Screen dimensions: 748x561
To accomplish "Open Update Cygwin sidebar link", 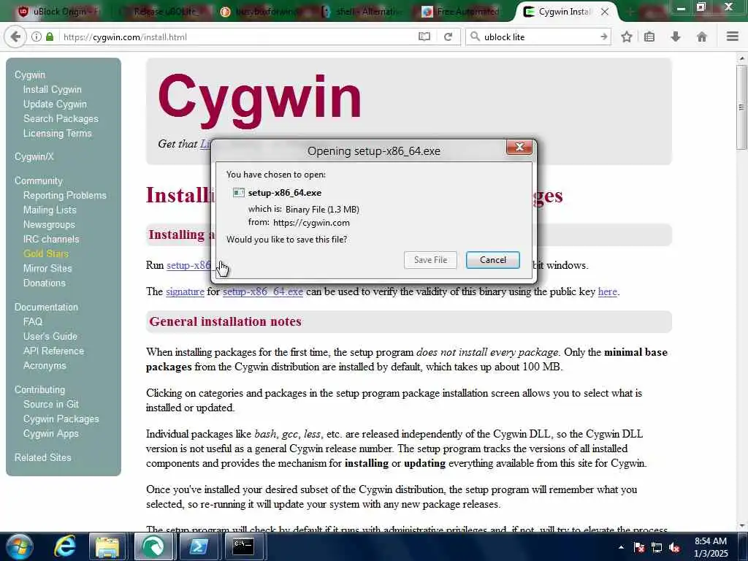I will (x=55, y=104).
